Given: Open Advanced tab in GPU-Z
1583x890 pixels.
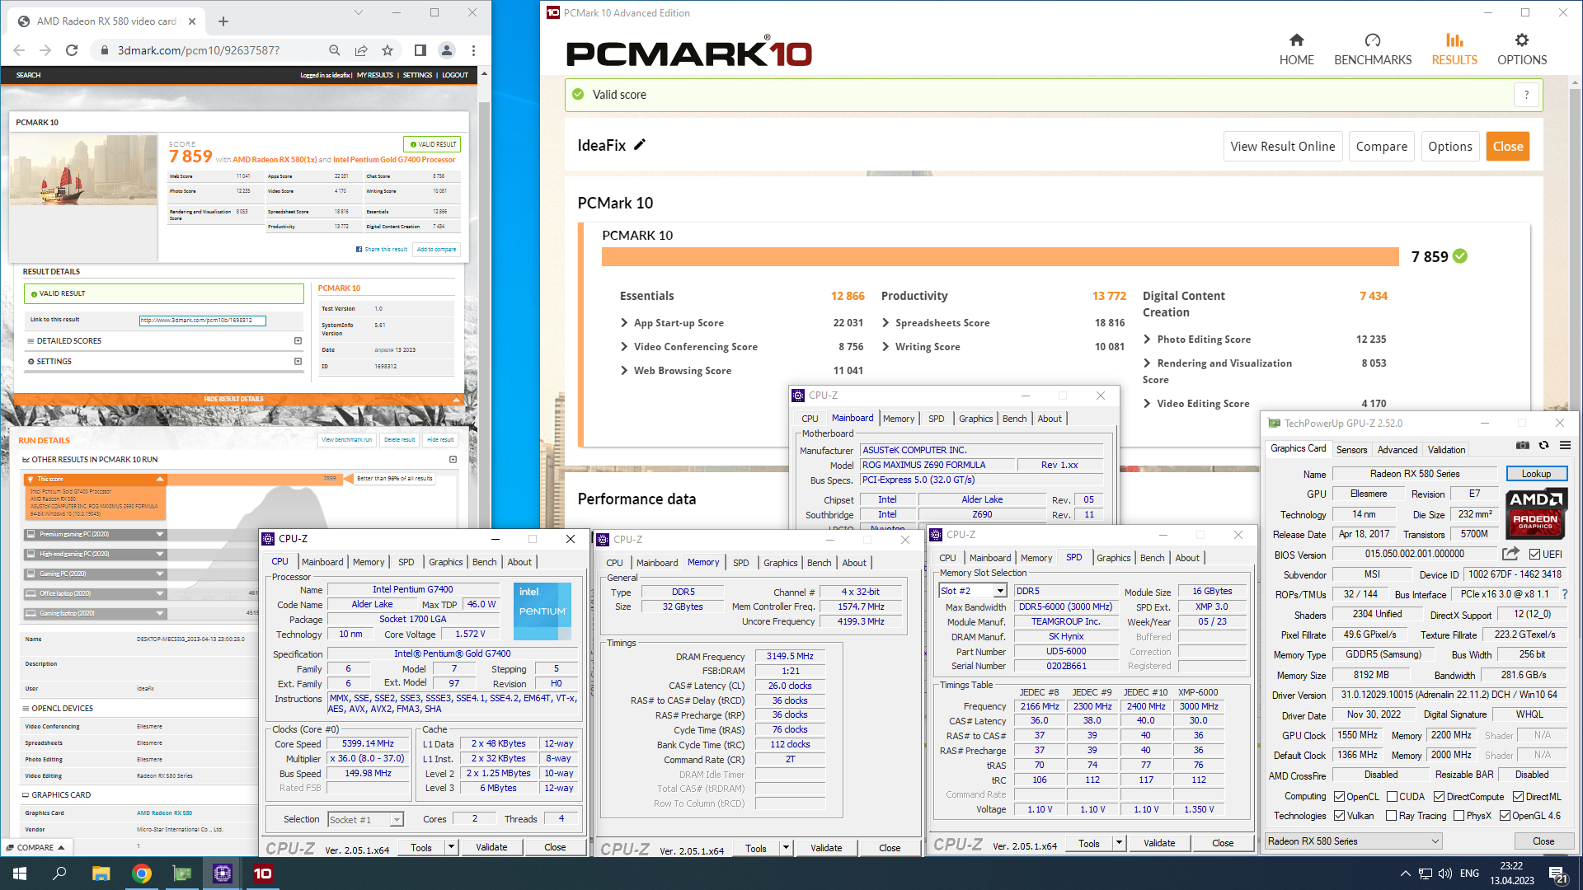Looking at the screenshot, I should (1397, 449).
